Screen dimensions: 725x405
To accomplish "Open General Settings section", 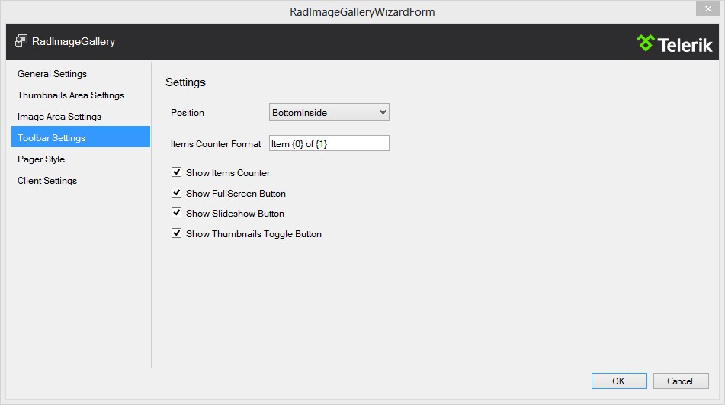I will click(53, 74).
